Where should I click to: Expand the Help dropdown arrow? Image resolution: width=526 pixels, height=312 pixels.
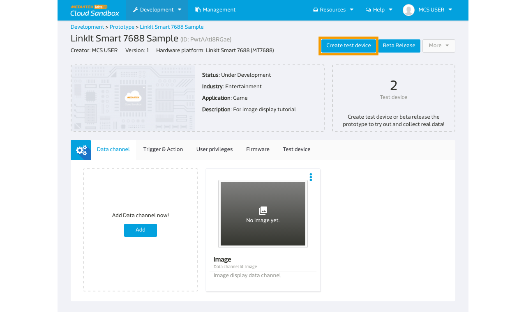(x=390, y=9)
